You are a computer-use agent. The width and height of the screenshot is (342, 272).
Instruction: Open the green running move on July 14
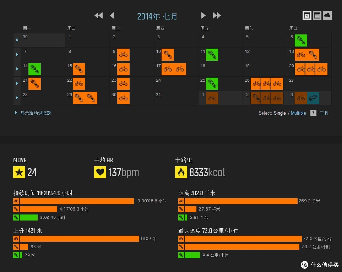35,69
